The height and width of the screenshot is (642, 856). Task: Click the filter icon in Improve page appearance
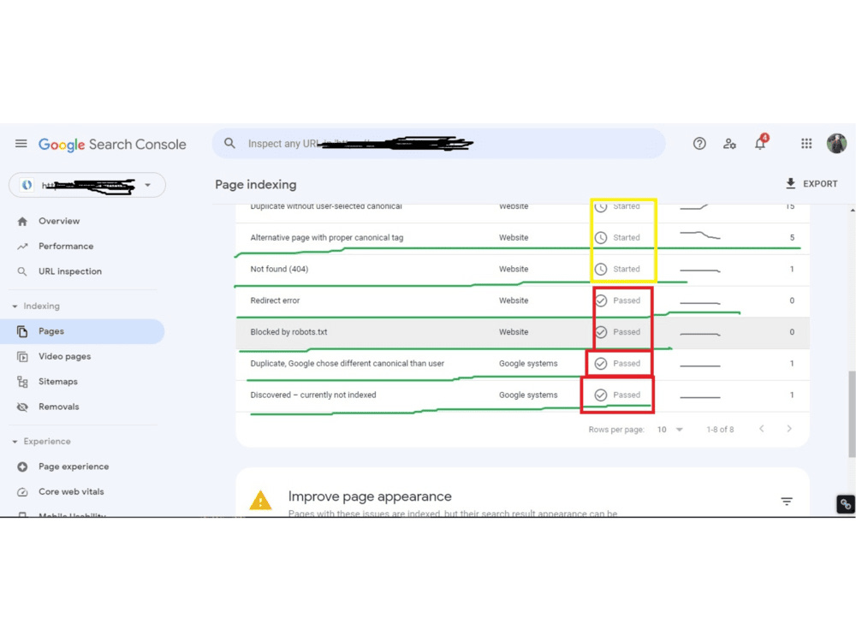pyautogui.click(x=786, y=501)
